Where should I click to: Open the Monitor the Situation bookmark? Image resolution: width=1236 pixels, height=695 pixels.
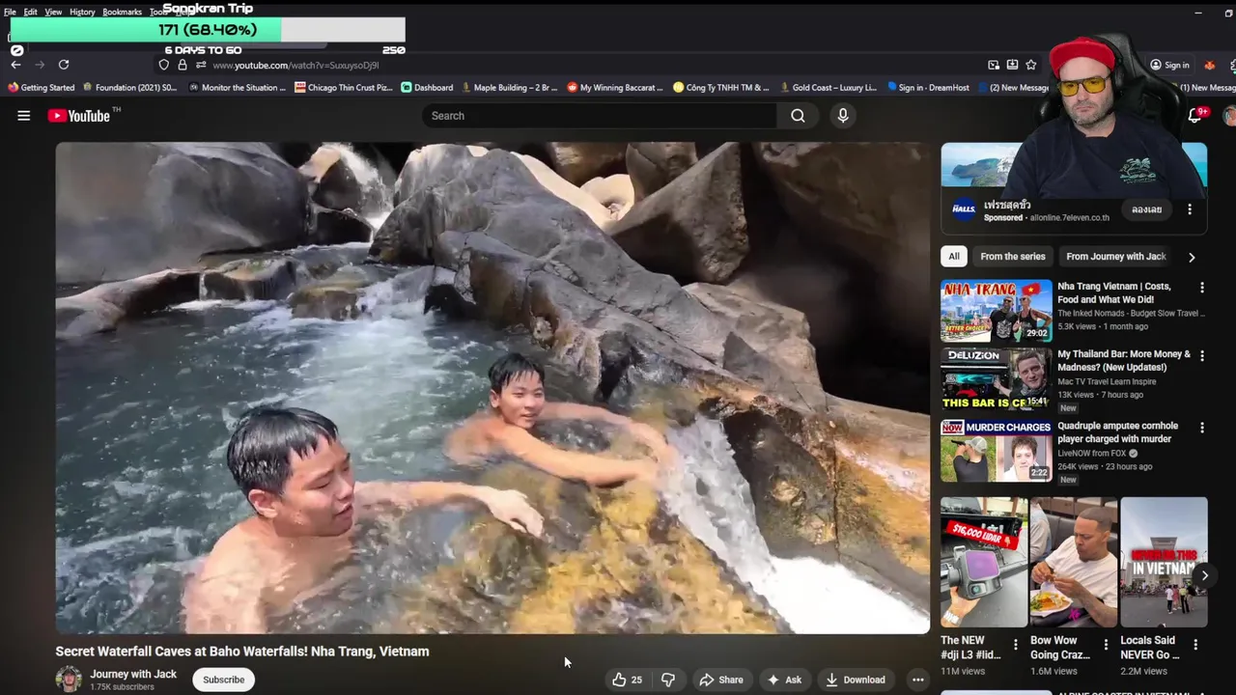point(237,87)
